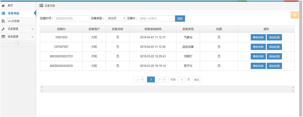
Task: Click device type 监控设备
Action: [x=188, y=47]
